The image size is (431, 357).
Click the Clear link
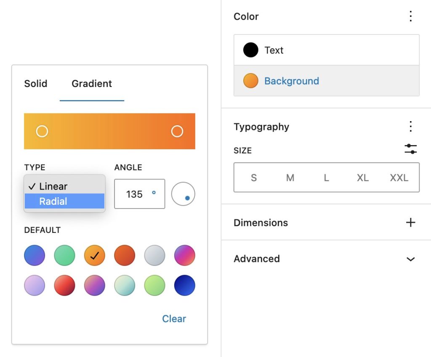[x=174, y=319]
